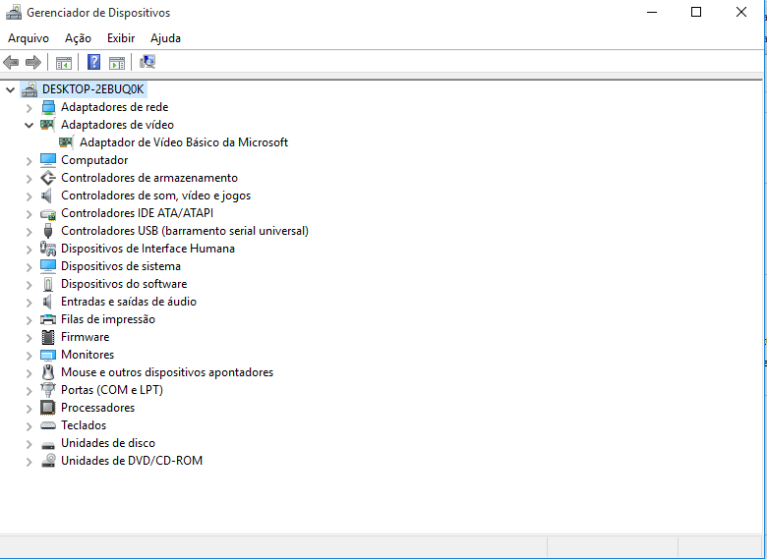The height and width of the screenshot is (559, 767).
Task: Click the Portas (COM e LPT) connector icon
Action: 48,390
